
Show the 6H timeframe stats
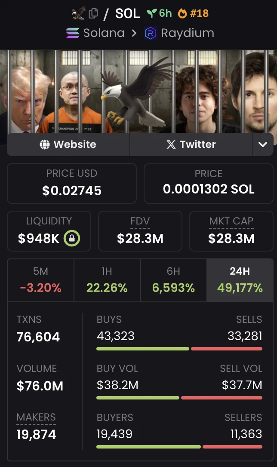click(x=173, y=280)
